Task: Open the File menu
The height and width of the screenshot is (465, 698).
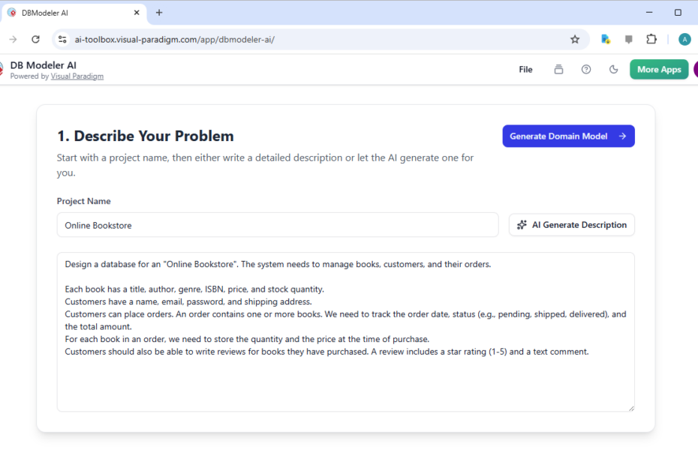Action: coord(525,69)
